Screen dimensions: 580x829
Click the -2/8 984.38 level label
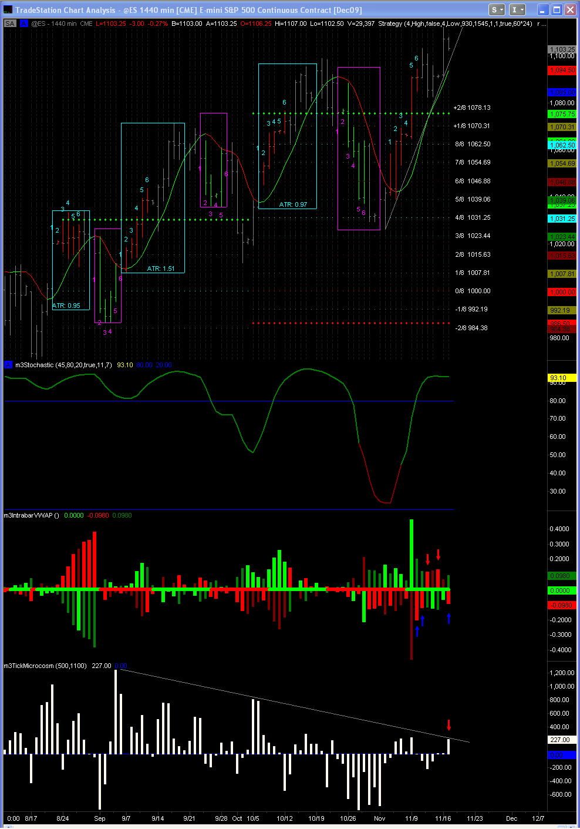click(472, 328)
